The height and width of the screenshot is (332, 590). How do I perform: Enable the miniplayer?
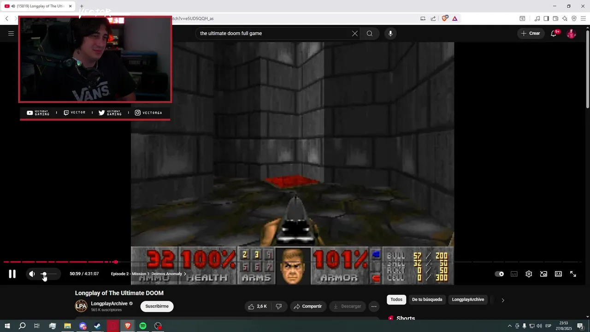click(x=543, y=274)
